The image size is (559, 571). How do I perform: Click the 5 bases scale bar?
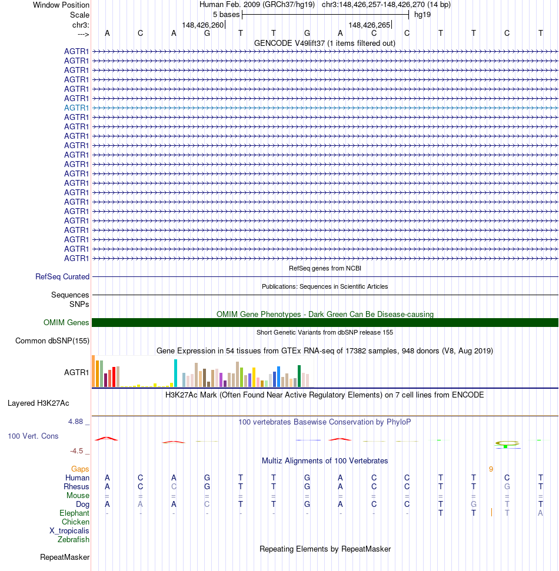tap(325, 15)
